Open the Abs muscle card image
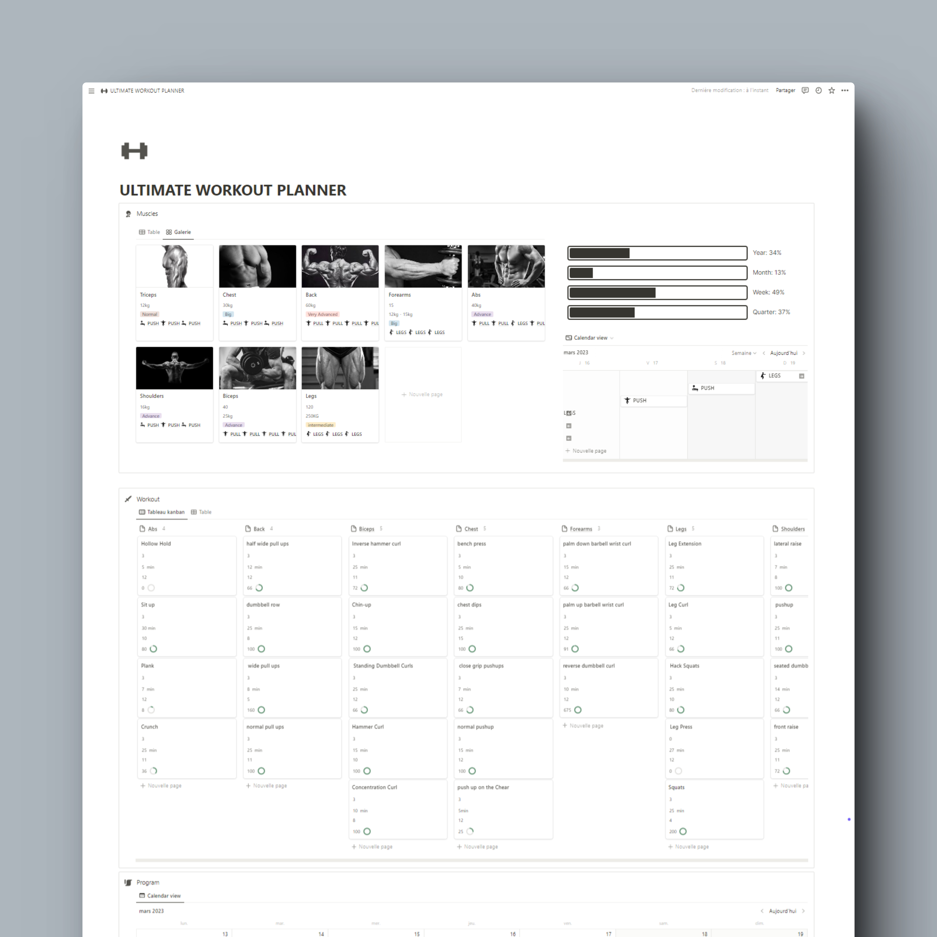937x937 pixels. point(506,266)
